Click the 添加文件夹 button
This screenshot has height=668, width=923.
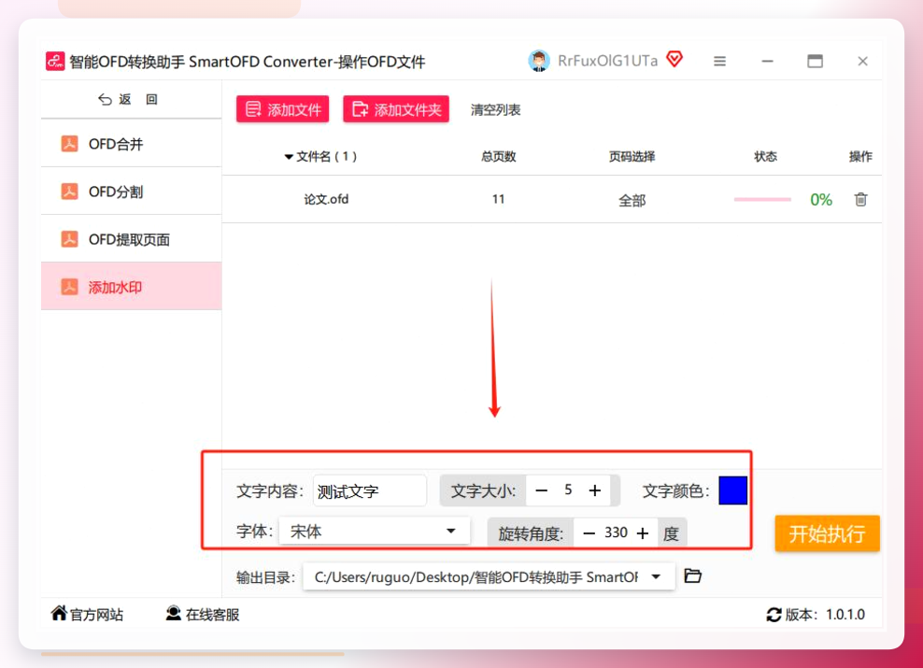coord(395,109)
